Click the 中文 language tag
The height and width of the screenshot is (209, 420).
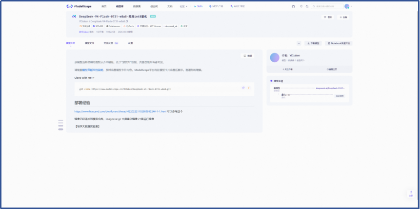(184, 26)
